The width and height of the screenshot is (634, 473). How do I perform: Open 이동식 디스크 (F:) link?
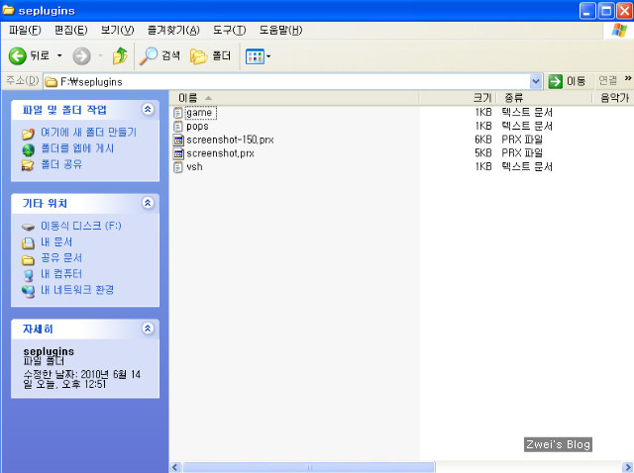(81, 226)
